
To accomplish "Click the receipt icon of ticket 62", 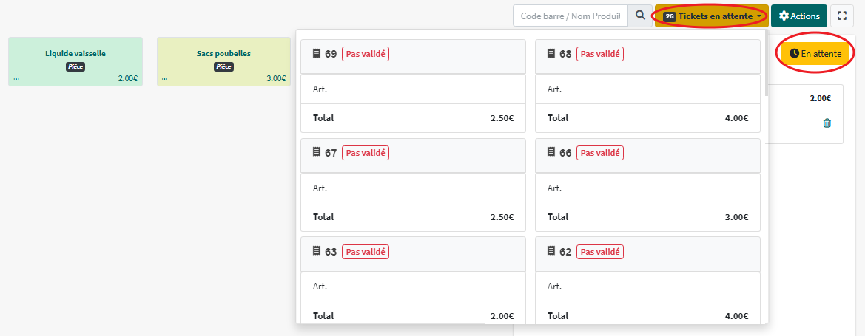I will [551, 252].
